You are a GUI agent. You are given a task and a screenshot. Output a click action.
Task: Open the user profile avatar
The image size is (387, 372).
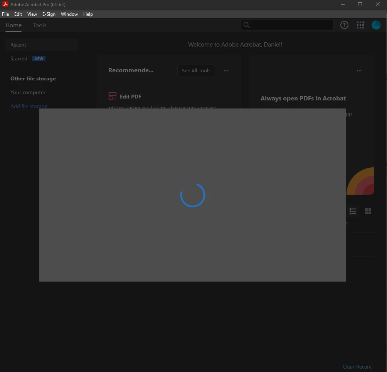pyautogui.click(x=376, y=25)
